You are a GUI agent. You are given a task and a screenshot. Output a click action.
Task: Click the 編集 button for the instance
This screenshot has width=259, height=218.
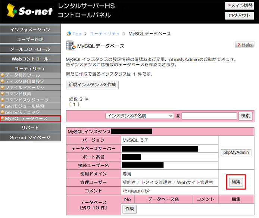click(x=236, y=182)
